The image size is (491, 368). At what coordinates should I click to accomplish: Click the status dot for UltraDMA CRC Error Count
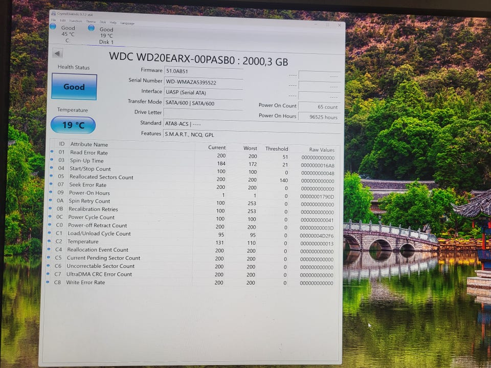48,273
